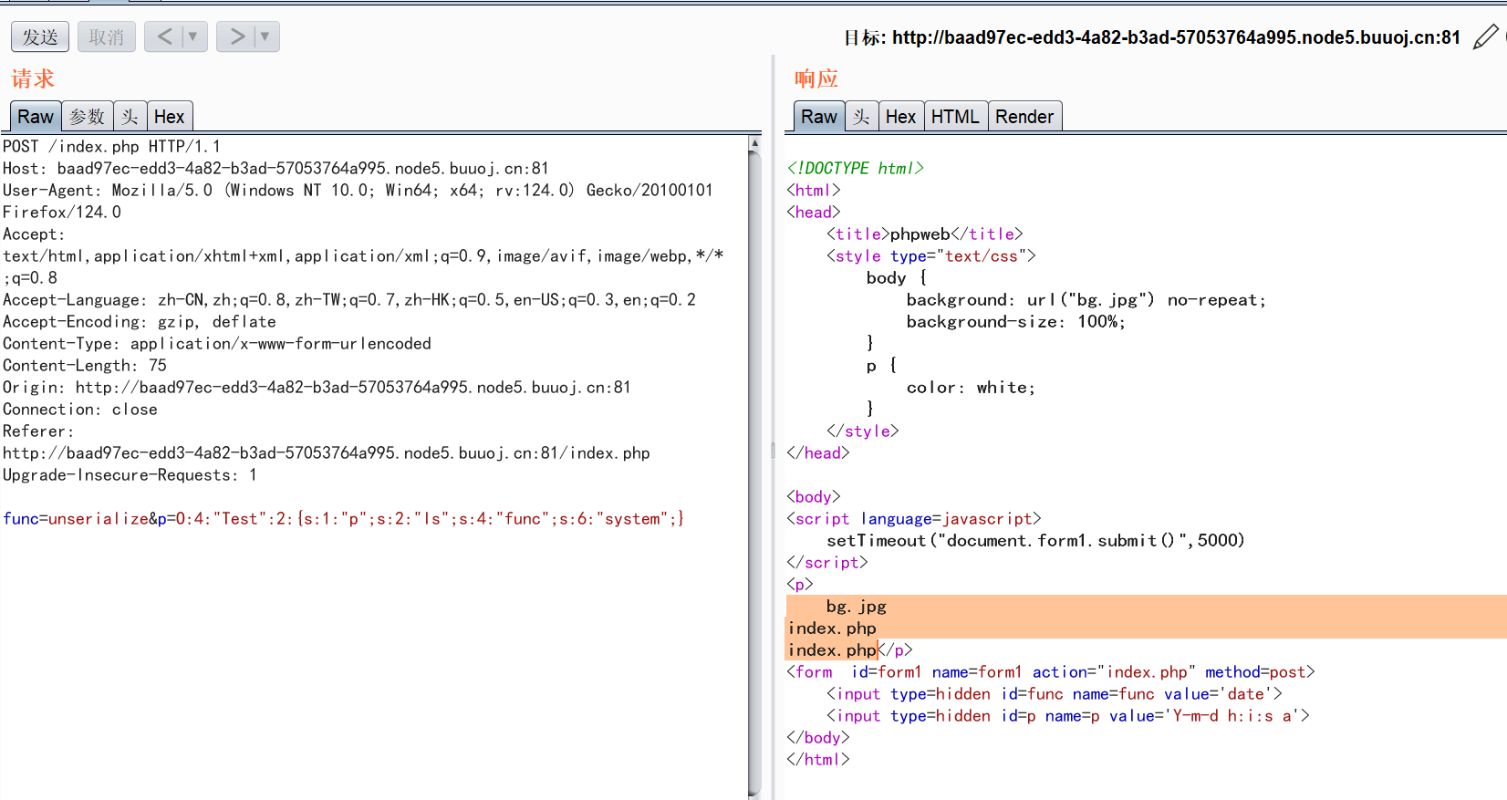The width and height of the screenshot is (1507, 800).
Task: Click the Connection: close line
Action: tap(79, 409)
